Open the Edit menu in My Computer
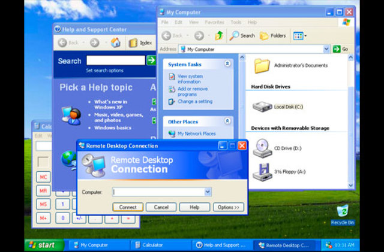This screenshot has width=384, height=252. (178, 22)
